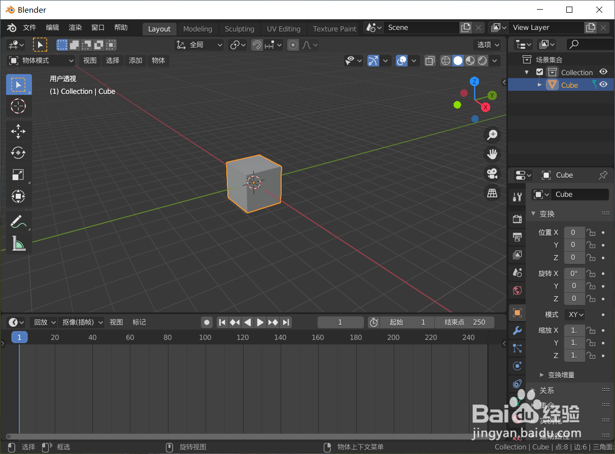Open the global transform orientation dropdown

click(199, 45)
